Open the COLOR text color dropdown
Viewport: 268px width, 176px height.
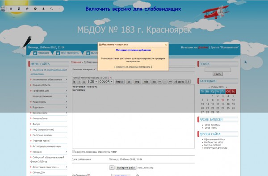(x=106, y=82)
